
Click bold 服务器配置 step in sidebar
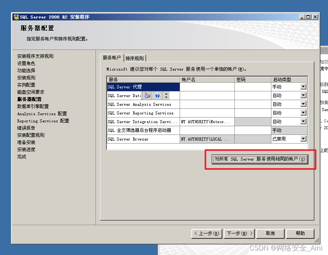(x=29, y=99)
